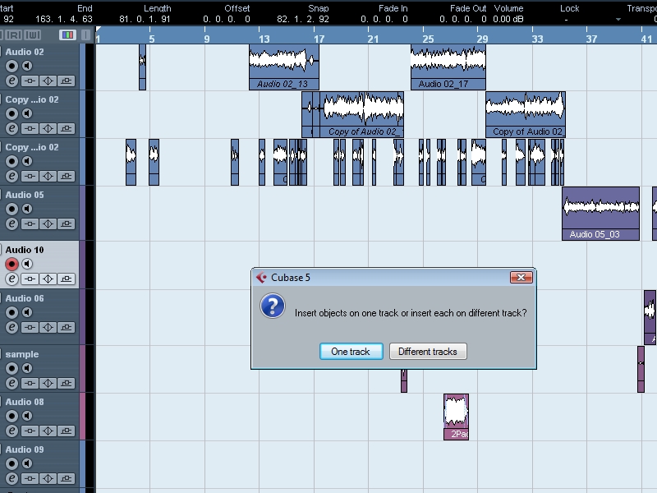Toggle monitor on Audio 10 track

[27, 264]
